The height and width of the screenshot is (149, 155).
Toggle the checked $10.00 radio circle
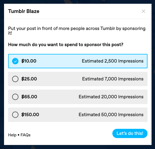pos(15,61)
